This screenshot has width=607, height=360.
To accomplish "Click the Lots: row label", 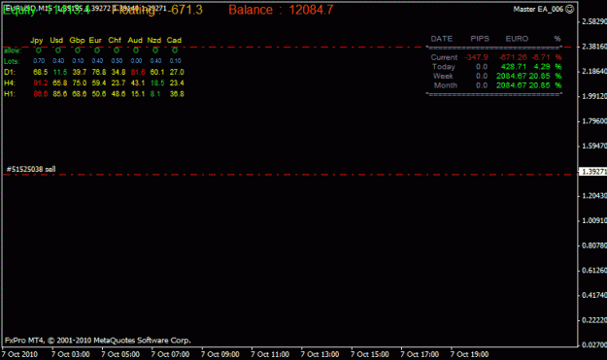I will (x=12, y=61).
